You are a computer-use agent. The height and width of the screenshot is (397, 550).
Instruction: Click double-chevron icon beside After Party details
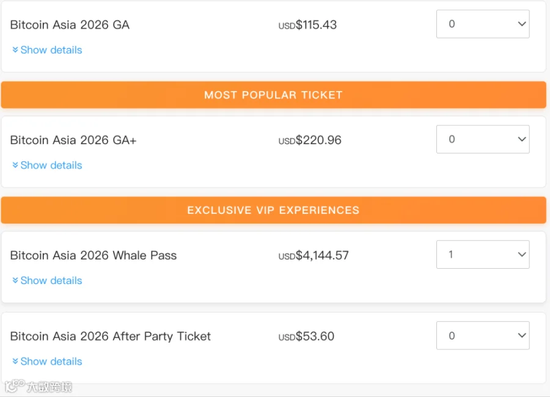(x=15, y=362)
